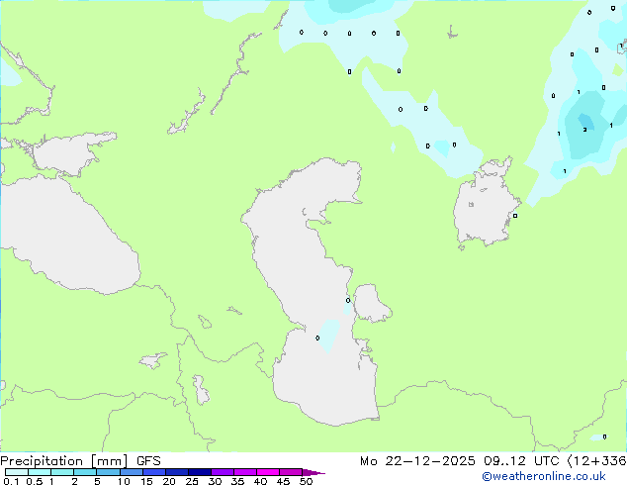The width and height of the screenshot is (627, 485).
Task: Select the 0.5–1 mm legend color swatch
Action: 40,472
